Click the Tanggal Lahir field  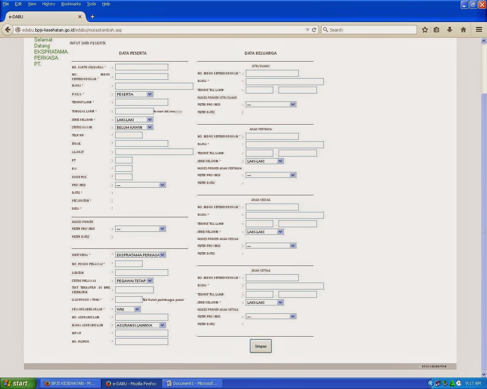pyautogui.click(x=134, y=111)
